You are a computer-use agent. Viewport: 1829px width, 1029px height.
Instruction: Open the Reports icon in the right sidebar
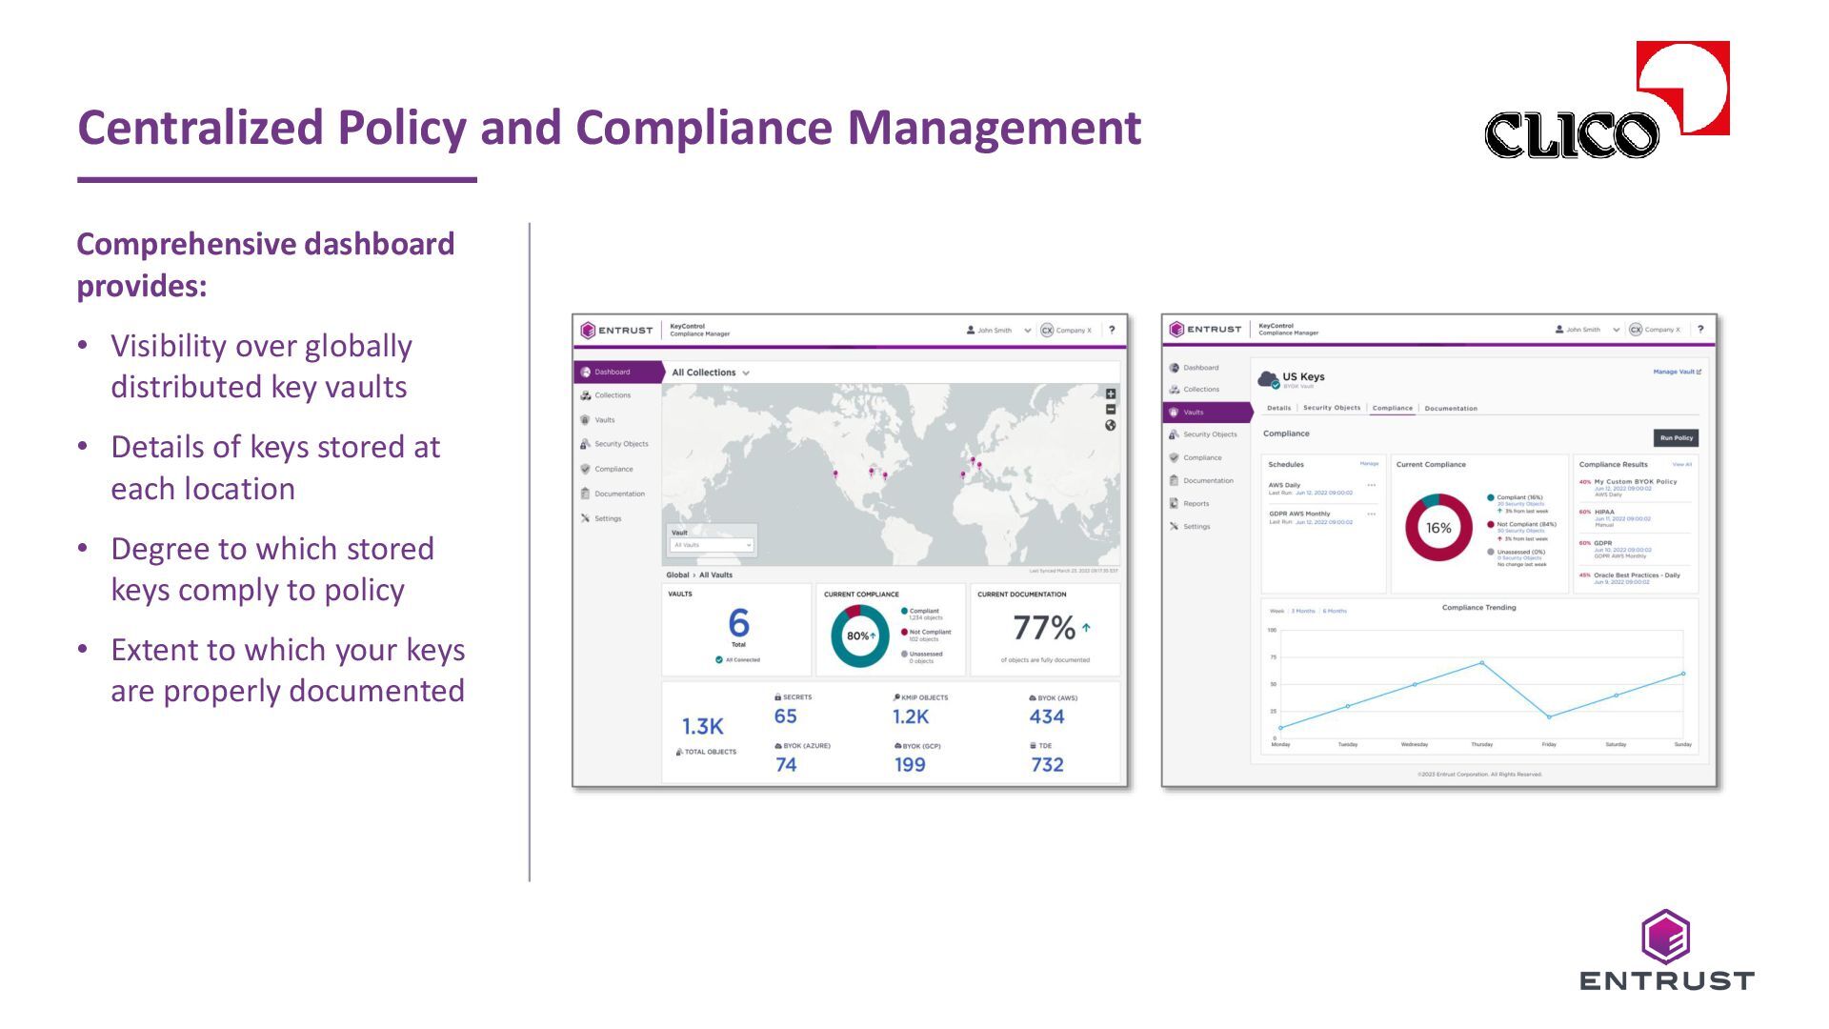pyautogui.click(x=1174, y=503)
